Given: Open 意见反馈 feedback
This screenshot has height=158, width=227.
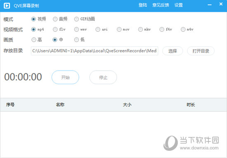Looking at the screenshot, I should pyautogui.click(x=161, y=5).
